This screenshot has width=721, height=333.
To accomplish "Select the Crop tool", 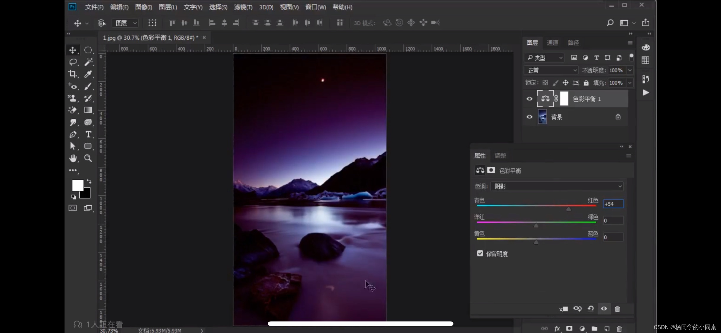I will 73,74.
